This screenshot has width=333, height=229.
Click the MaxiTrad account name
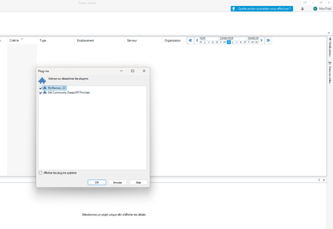(325, 9)
